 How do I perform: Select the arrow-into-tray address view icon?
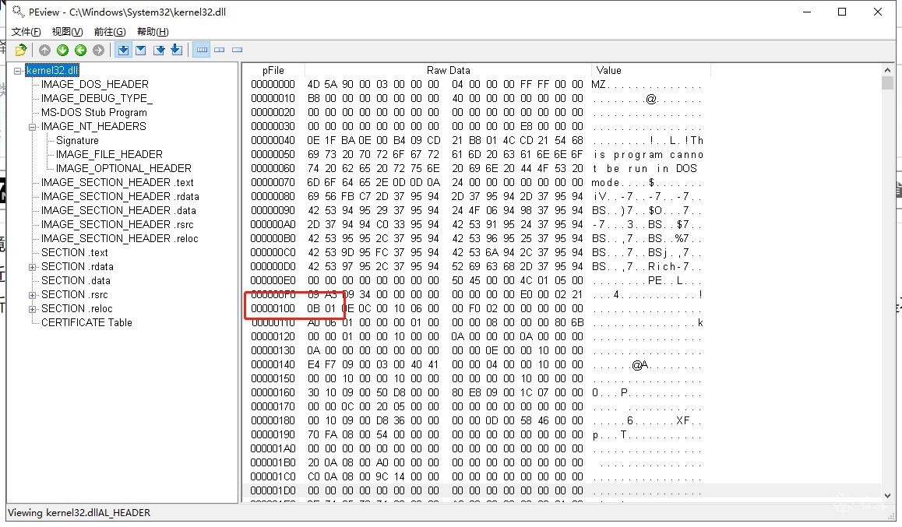(x=177, y=50)
